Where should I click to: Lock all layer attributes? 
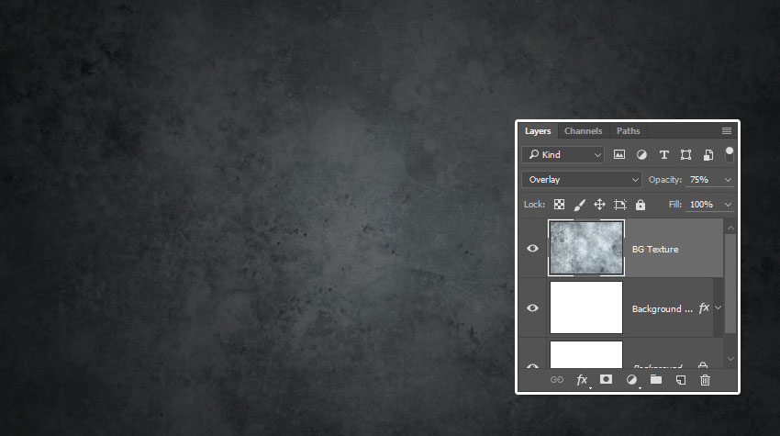641,205
